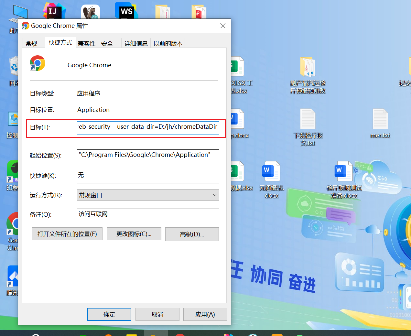
Task: Go to the 详细信息 tab
Action: (136, 43)
